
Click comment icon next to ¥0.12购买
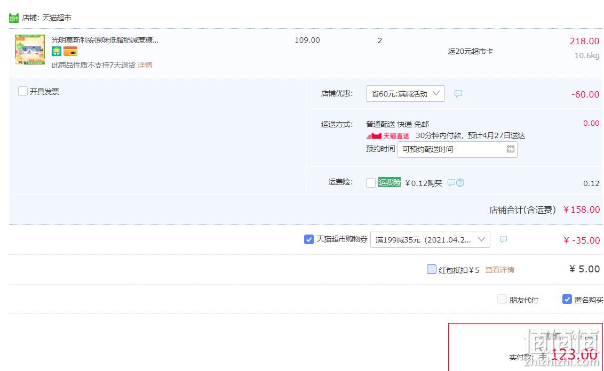[451, 183]
